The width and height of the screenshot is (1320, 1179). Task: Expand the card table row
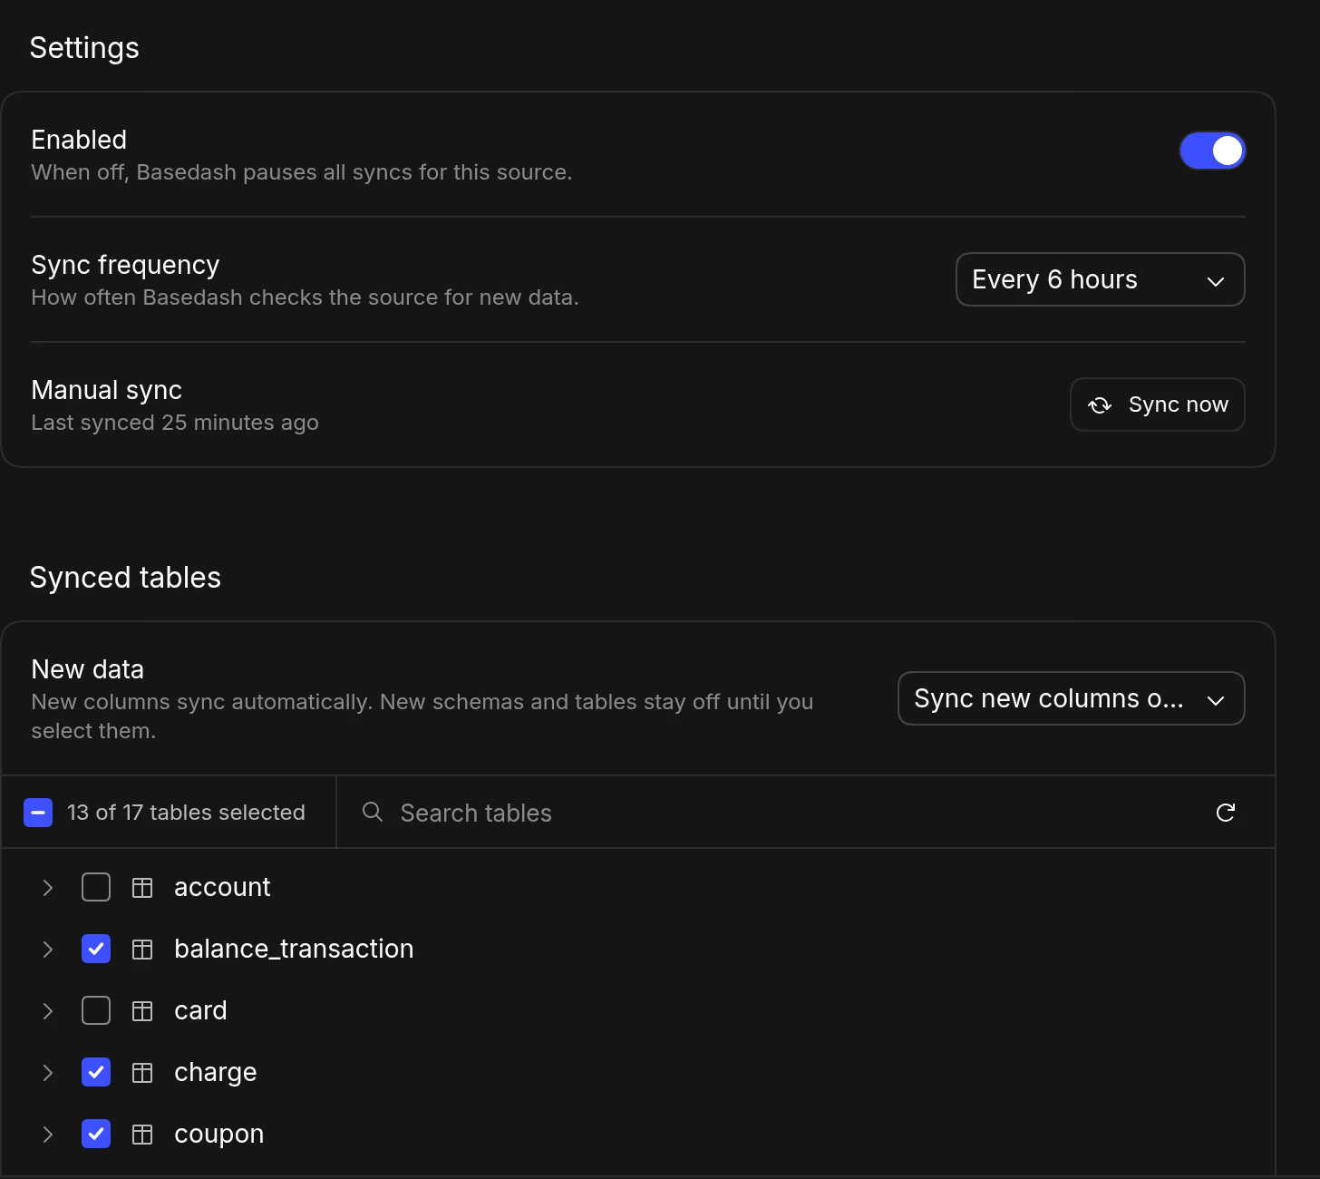point(48,1011)
